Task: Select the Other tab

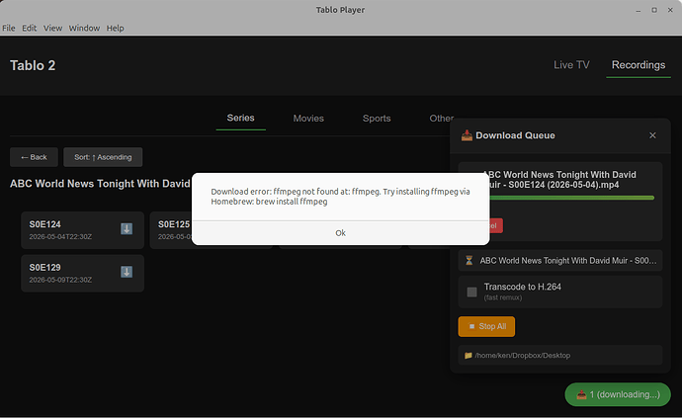Action: tap(441, 119)
